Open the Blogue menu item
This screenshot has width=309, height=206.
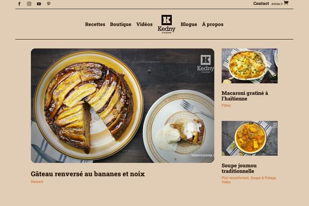(189, 24)
